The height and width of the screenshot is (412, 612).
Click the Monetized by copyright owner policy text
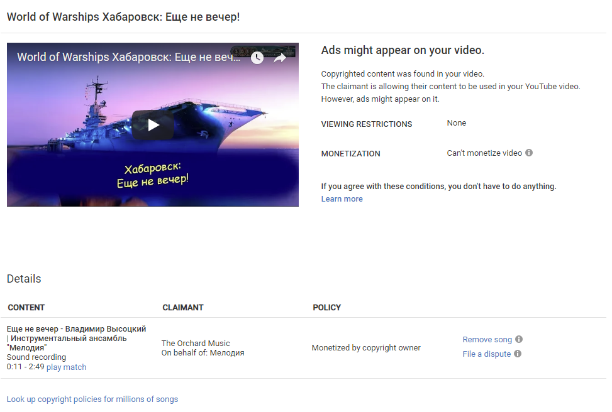[x=366, y=348]
